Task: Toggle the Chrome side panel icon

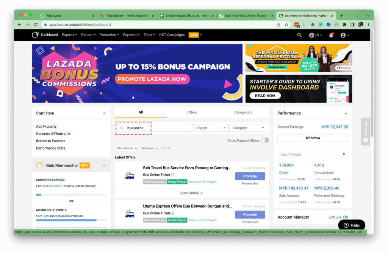Action: pyautogui.click(x=352, y=25)
